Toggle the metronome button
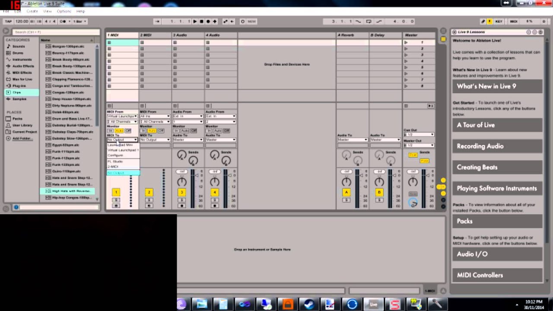553x311 pixels. (64, 21)
